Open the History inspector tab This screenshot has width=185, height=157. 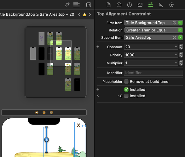click(119, 5)
